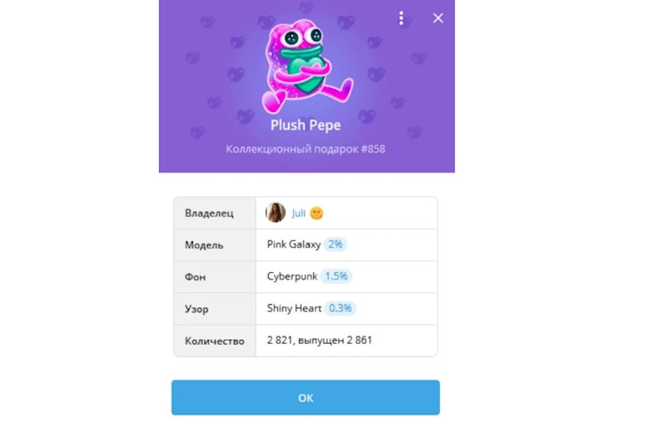Click the Узор row label

[196, 309]
